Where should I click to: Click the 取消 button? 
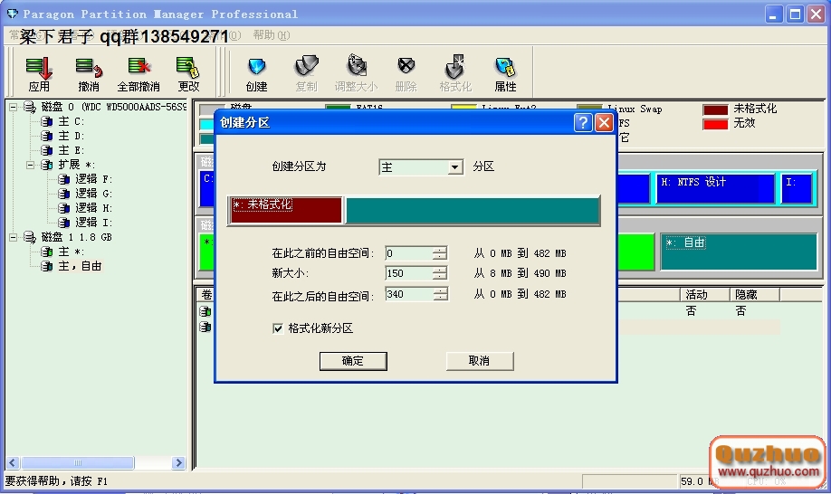(x=479, y=361)
